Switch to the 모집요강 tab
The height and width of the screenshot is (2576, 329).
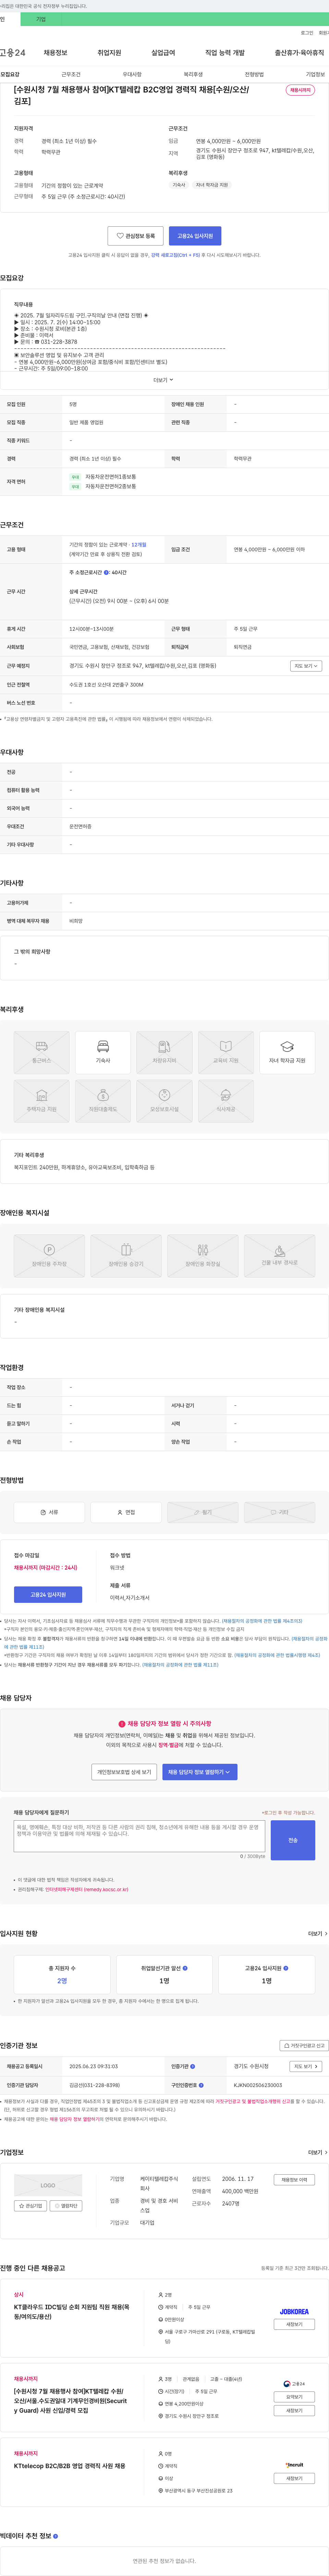click(10, 74)
